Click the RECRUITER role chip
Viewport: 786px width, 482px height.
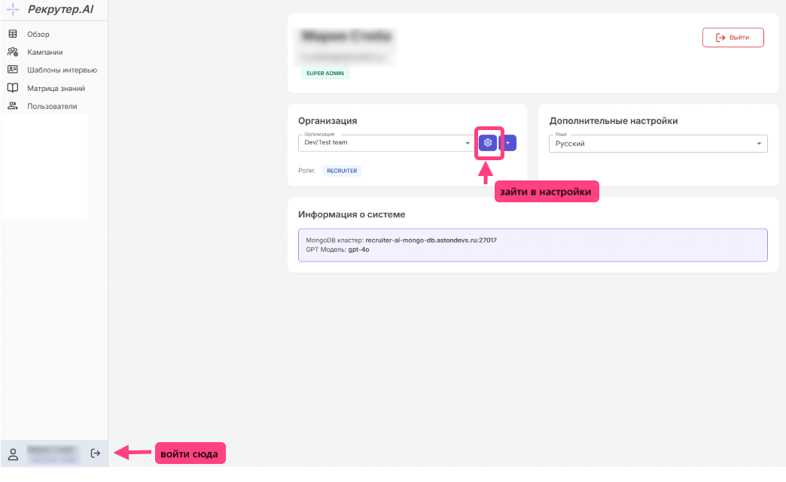(342, 171)
